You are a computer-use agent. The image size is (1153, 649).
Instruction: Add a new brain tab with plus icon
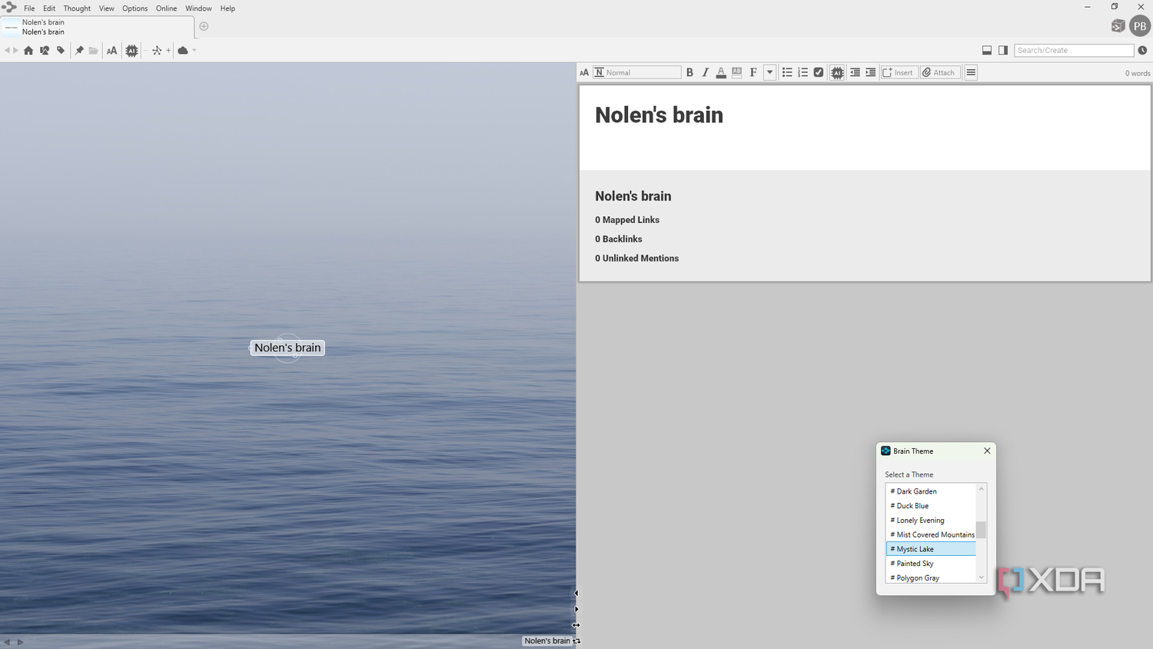[204, 26]
